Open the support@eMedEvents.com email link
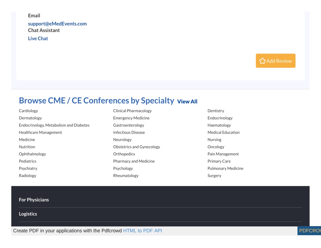 coord(57,24)
